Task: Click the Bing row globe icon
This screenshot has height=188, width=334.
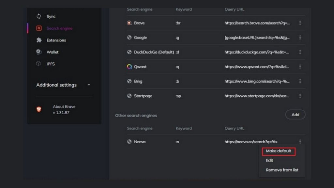Action: (129, 81)
